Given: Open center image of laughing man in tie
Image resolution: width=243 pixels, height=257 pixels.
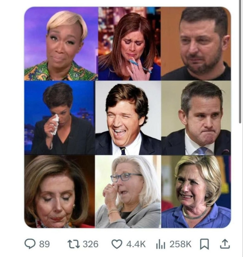Looking at the screenshot, I should (x=128, y=118).
